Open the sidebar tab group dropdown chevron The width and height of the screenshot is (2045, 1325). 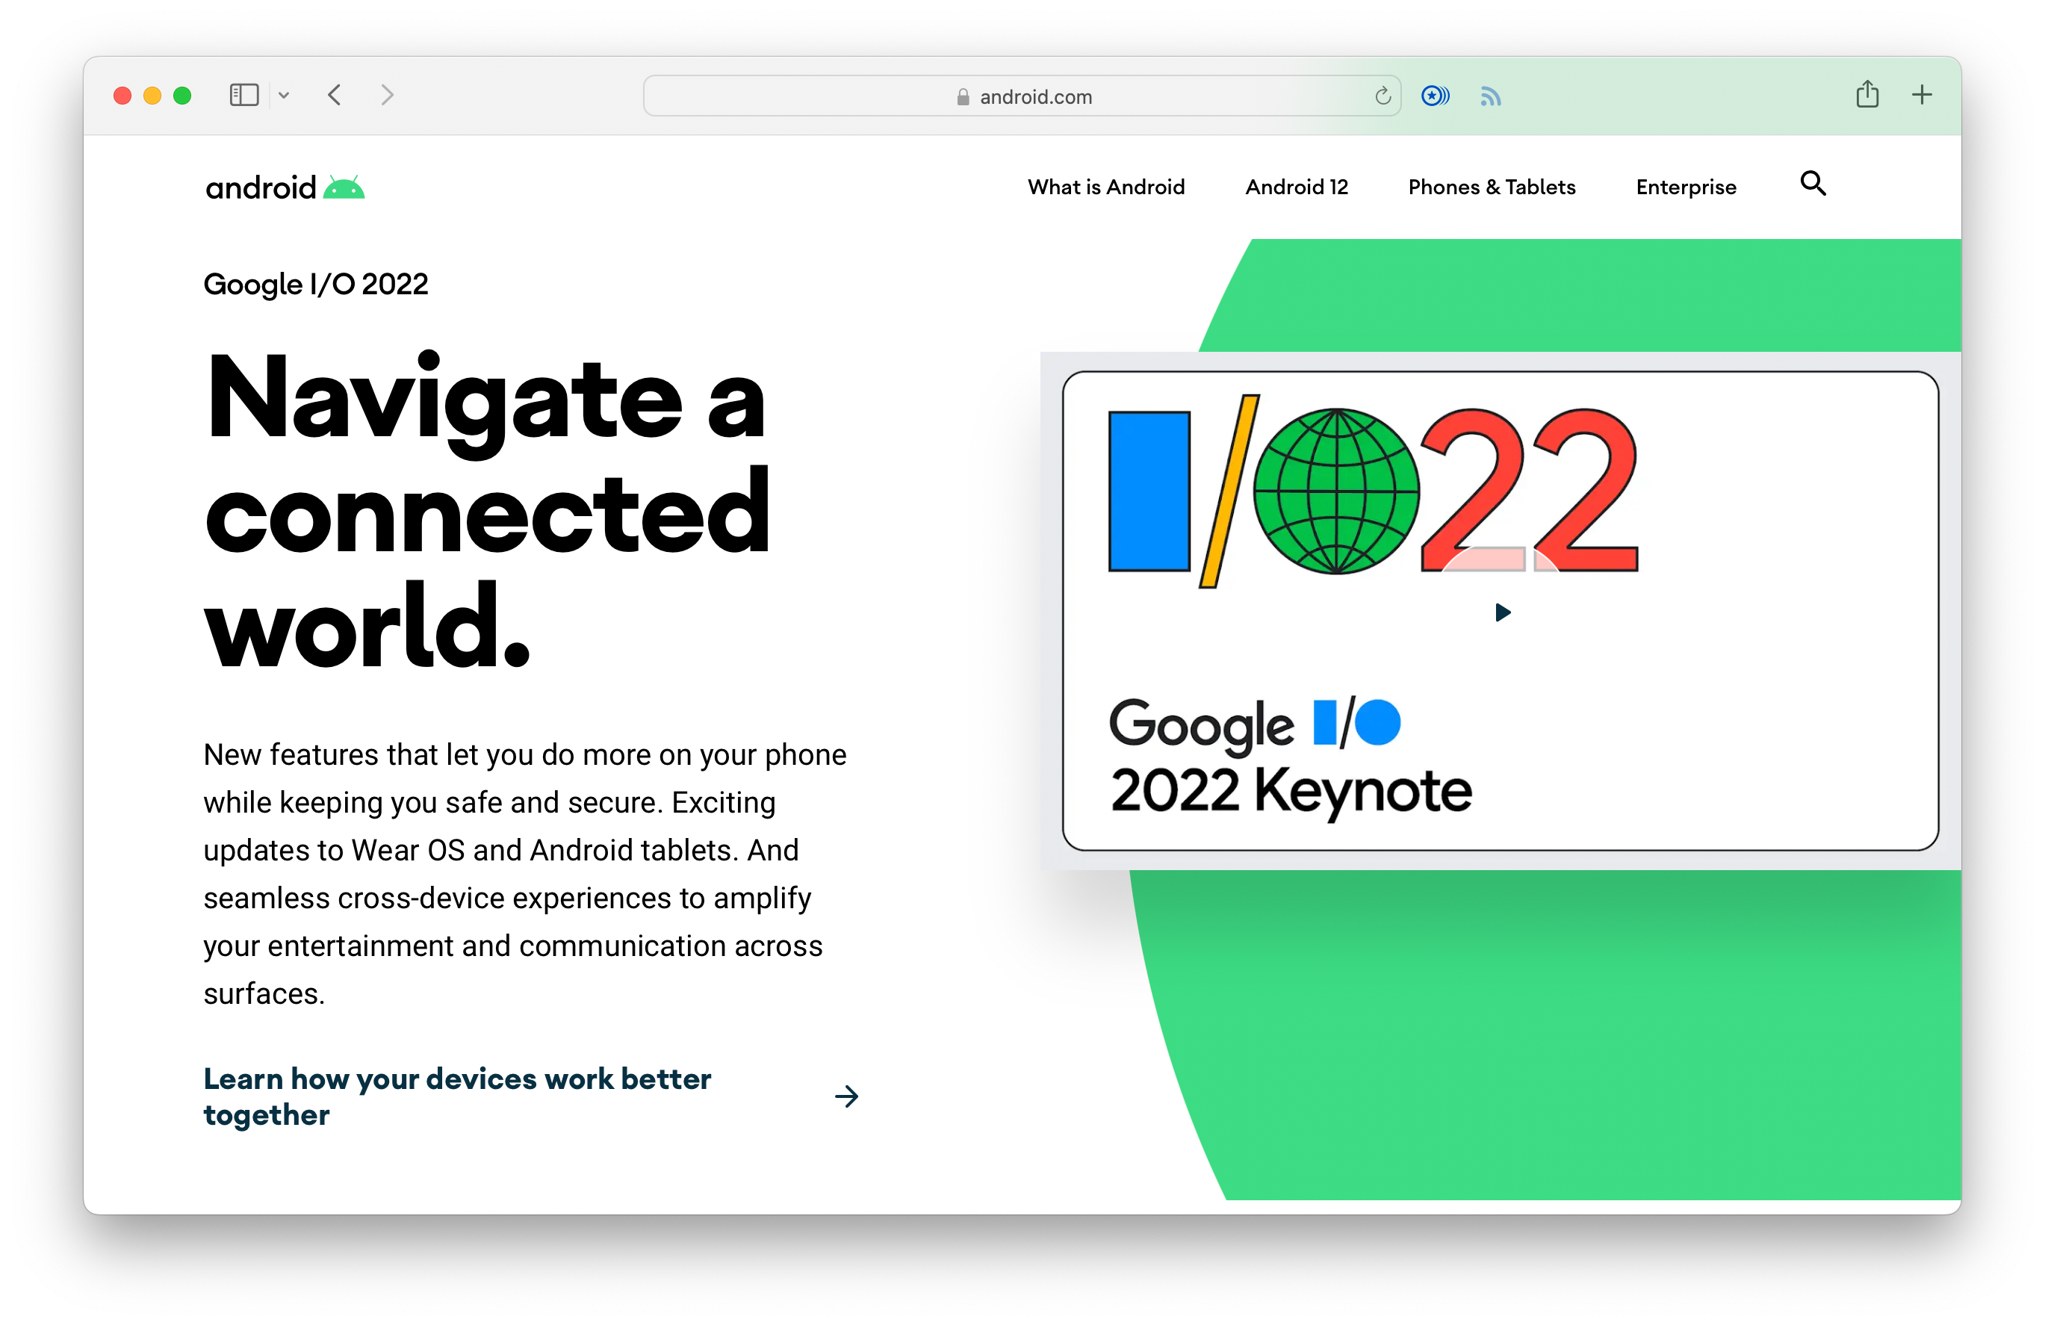click(x=284, y=96)
